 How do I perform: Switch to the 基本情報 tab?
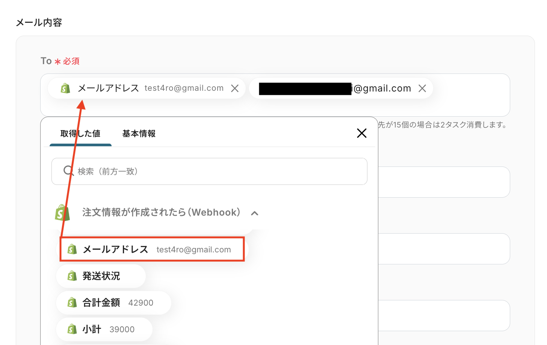tap(139, 133)
